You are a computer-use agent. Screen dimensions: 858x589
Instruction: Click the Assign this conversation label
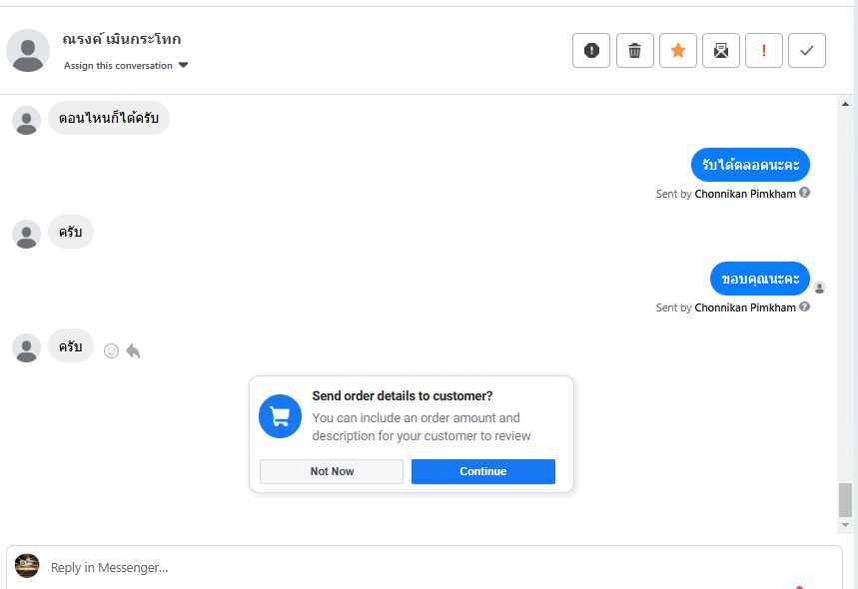pos(118,66)
